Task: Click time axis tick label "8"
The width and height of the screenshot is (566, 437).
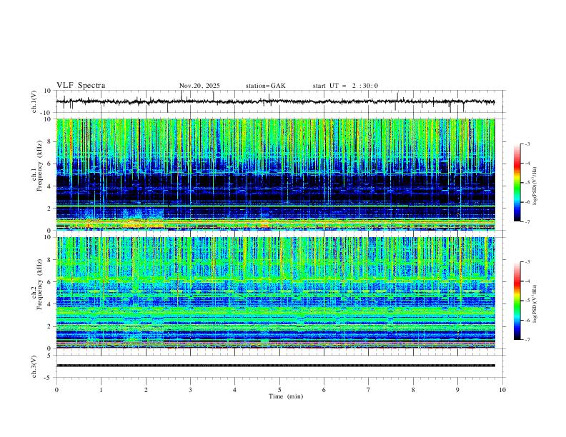Action: pyautogui.click(x=413, y=390)
